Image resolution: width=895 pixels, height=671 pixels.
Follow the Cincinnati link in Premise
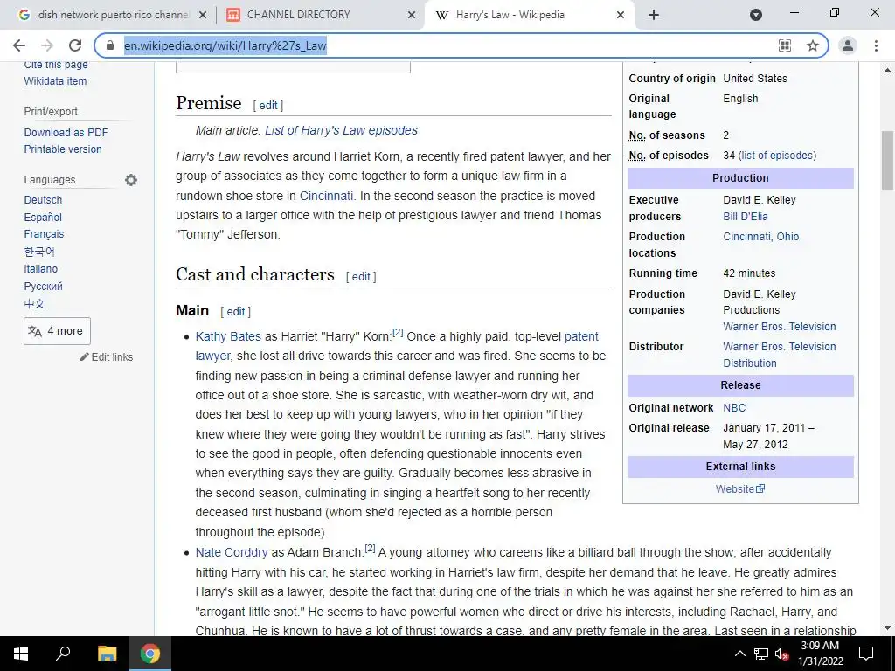[x=327, y=196]
